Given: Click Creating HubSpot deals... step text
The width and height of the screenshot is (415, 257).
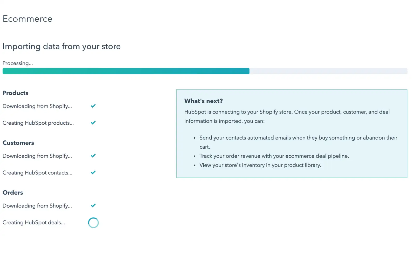Looking at the screenshot, I should [x=34, y=223].
